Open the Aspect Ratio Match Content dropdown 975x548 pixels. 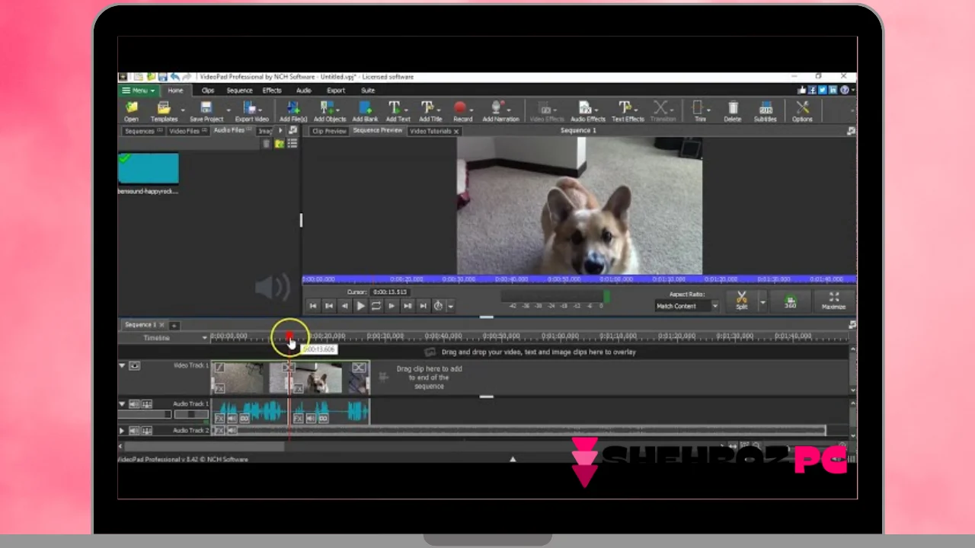coord(686,306)
